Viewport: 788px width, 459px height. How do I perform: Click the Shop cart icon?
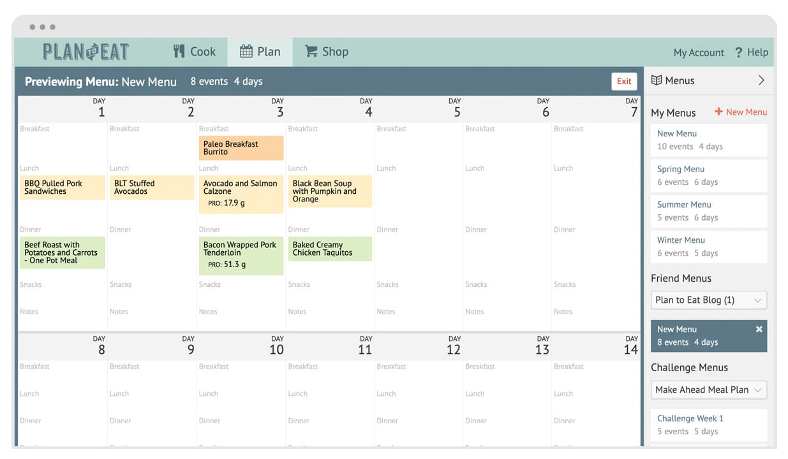[x=311, y=52]
